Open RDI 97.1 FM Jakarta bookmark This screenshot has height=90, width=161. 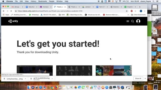(x=49, y=15)
